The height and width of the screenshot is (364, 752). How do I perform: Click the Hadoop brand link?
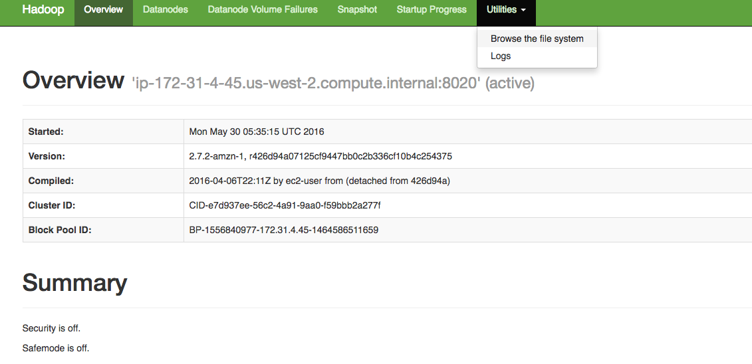(x=43, y=10)
